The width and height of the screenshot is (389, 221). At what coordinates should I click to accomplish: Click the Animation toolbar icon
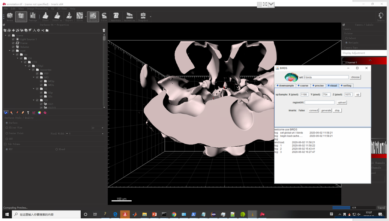coord(129,16)
